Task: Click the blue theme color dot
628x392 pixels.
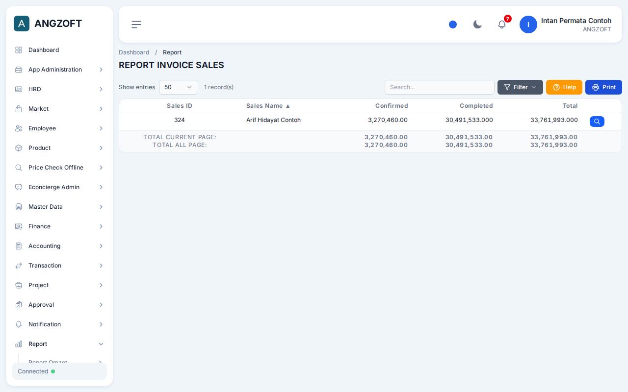Action: click(x=453, y=24)
